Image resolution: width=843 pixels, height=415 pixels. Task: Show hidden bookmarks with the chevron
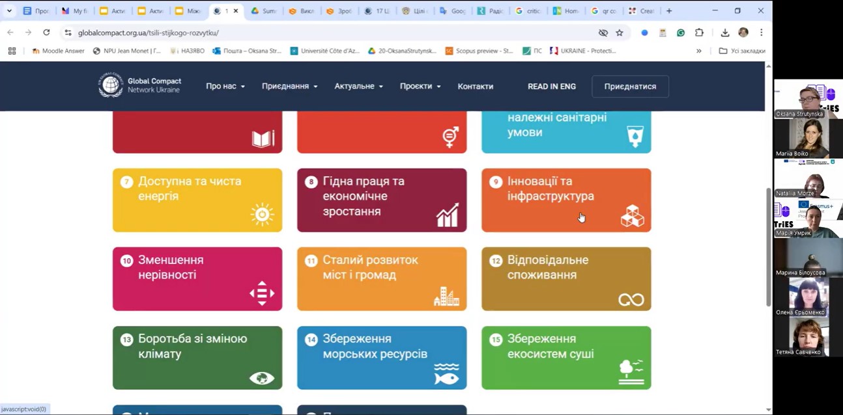coord(699,51)
